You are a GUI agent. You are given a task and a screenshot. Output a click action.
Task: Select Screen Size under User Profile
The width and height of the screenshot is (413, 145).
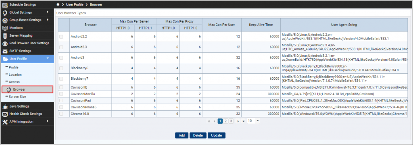(x=17, y=97)
